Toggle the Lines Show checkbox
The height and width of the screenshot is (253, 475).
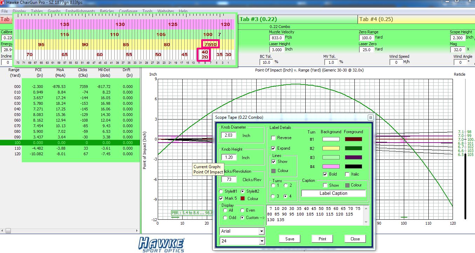(x=274, y=162)
